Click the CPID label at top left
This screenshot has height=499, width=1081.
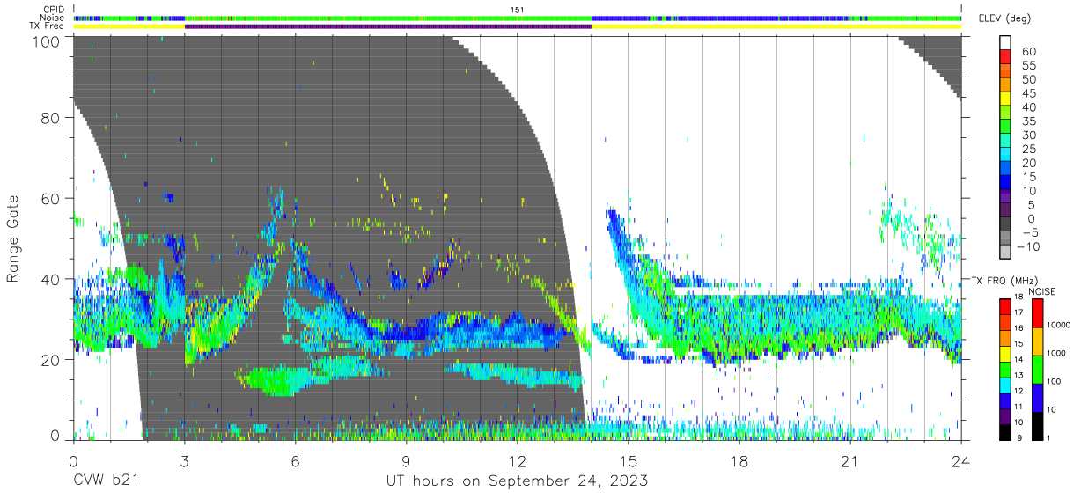click(52, 10)
